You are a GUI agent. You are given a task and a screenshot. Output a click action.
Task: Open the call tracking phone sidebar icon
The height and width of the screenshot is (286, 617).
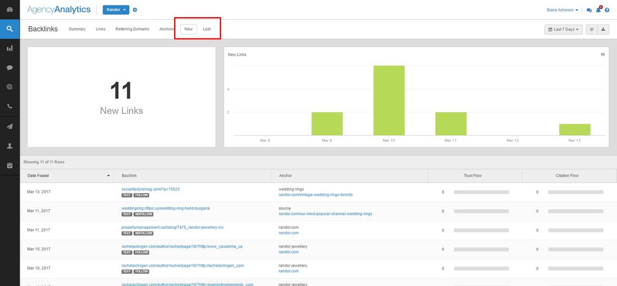(x=10, y=106)
